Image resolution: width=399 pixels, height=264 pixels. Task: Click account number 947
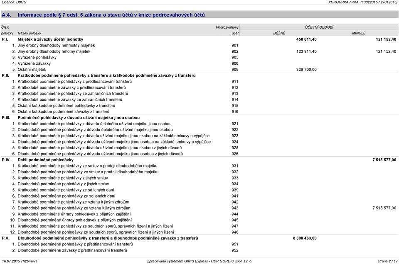235,226
